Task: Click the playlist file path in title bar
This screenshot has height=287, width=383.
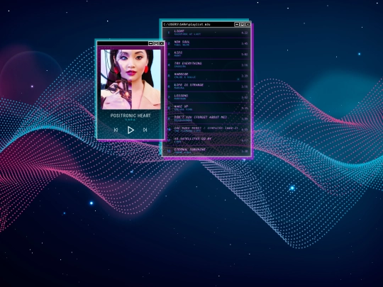Action: [187, 24]
